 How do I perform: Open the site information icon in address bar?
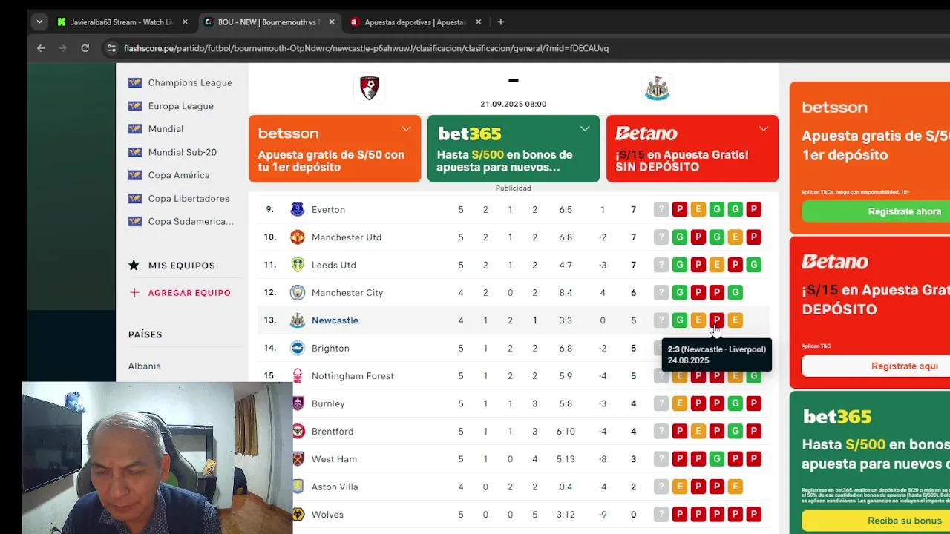point(111,48)
